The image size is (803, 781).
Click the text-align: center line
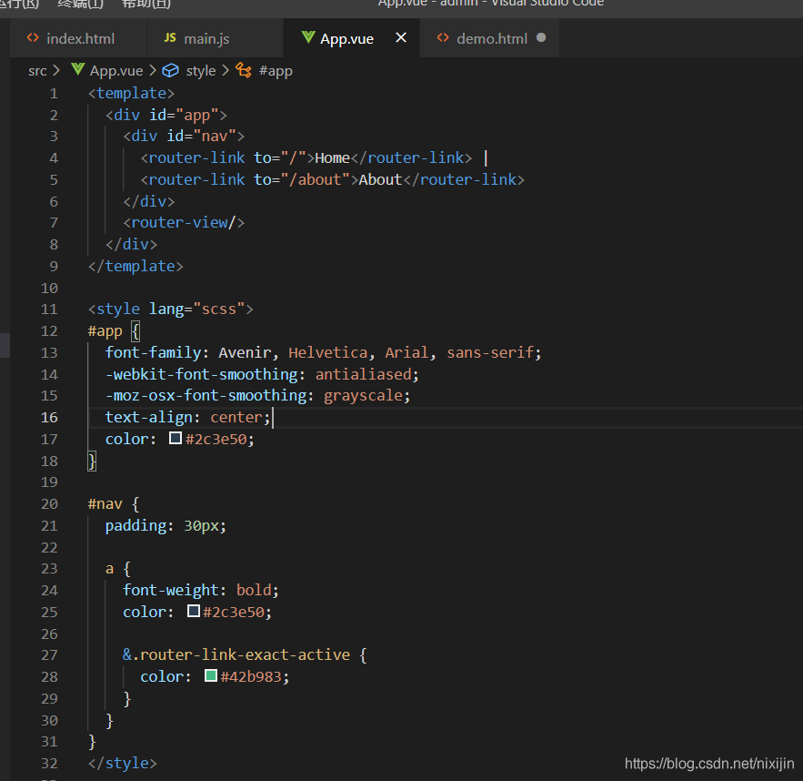click(188, 417)
